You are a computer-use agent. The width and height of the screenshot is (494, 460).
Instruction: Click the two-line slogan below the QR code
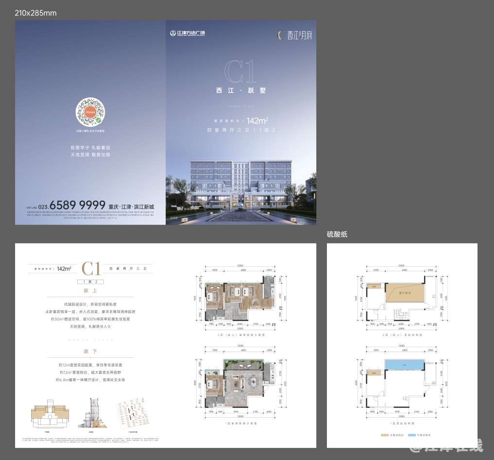pyautogui.click(x=90, y=151)
